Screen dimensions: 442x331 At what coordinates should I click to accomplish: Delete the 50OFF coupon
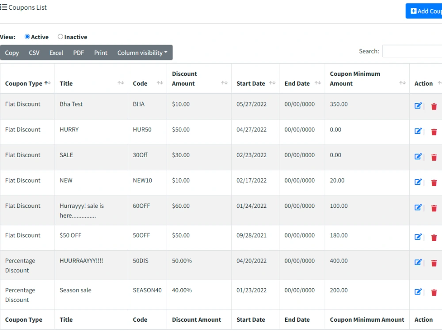pyautogui.click(x=434, y=237)
